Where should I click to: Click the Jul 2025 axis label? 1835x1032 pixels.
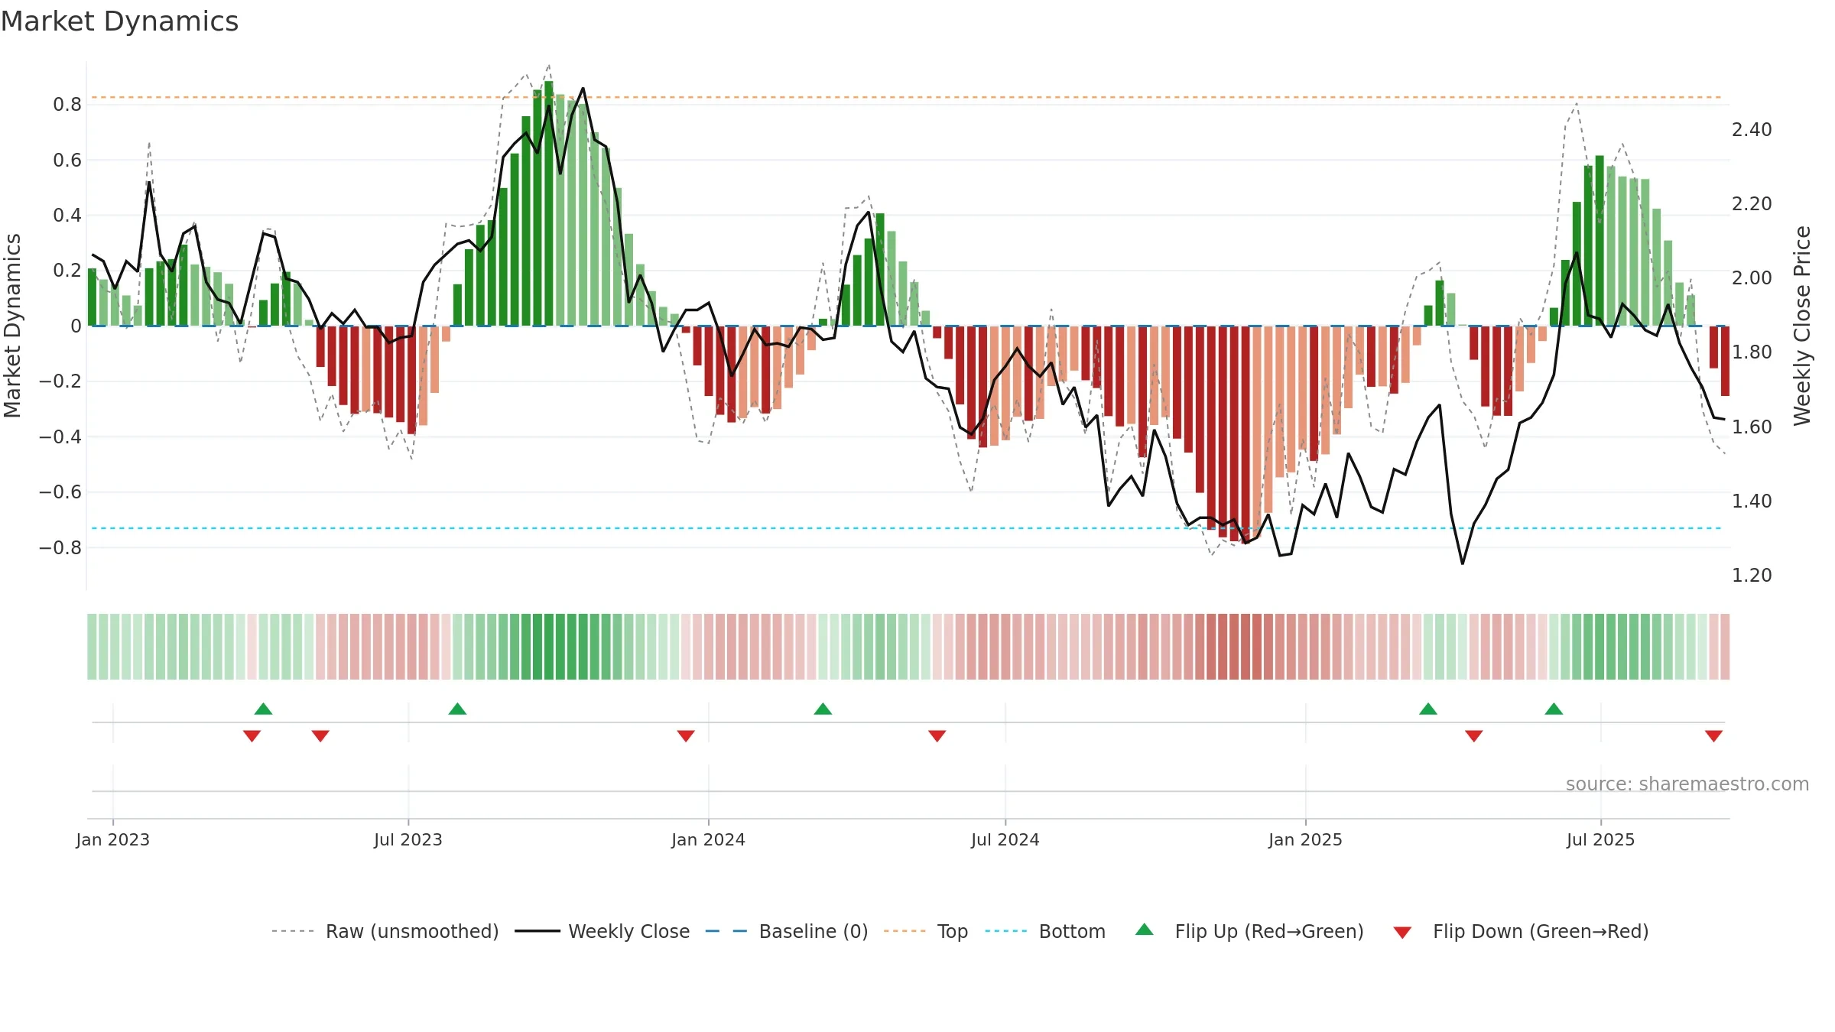[1601, 839]
